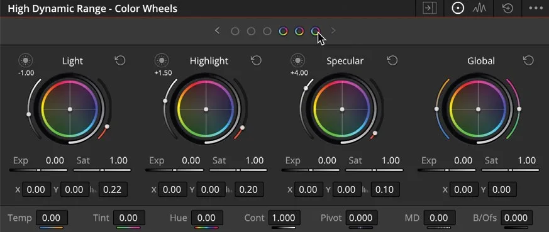Click the Light Exp value 0.00
The height and width of the screenshot is (232, 549).
55,160
